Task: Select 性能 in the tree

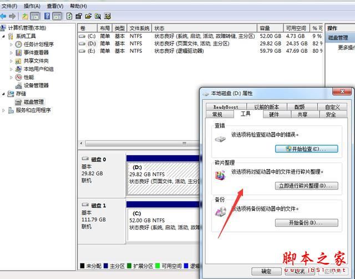Action: coord(29,77)
